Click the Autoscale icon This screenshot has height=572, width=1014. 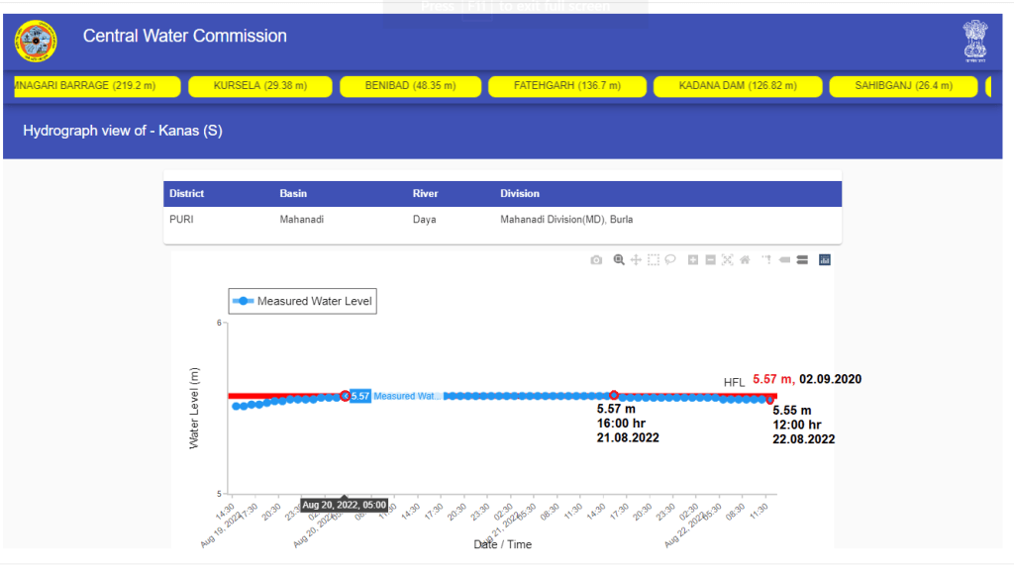(727, 260)
